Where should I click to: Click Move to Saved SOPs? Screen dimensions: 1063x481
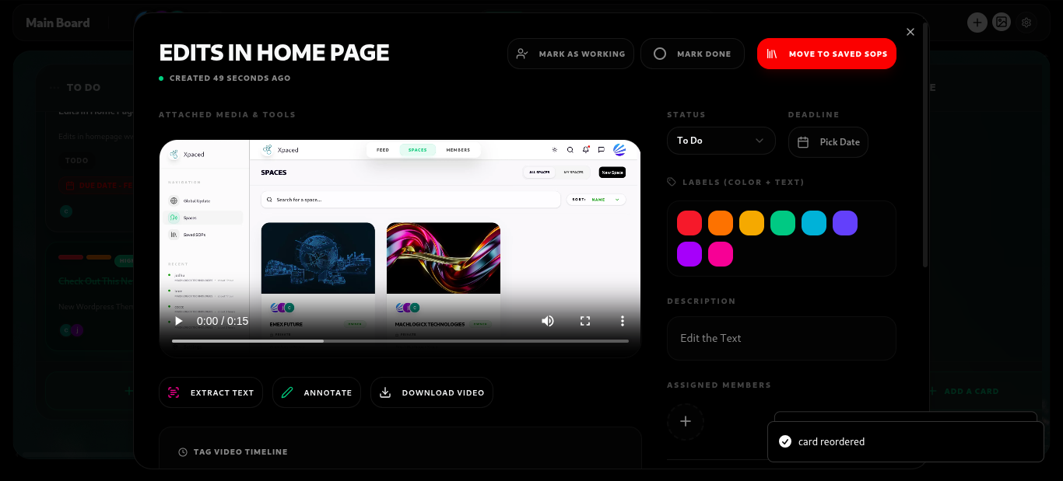[x=826, y=54]
